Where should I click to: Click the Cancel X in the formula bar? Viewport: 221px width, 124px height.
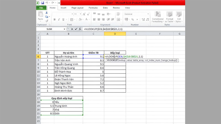click(x=72, y=29)
